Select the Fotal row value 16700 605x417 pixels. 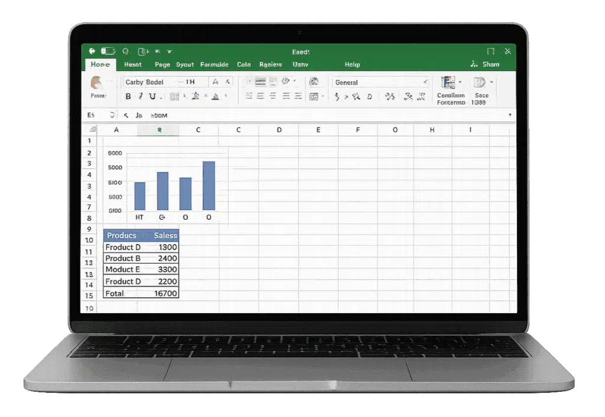pyautogui.click(x=165, y=293)
